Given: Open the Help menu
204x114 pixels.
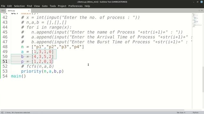Looking at the screenshot, I should 87,6.
